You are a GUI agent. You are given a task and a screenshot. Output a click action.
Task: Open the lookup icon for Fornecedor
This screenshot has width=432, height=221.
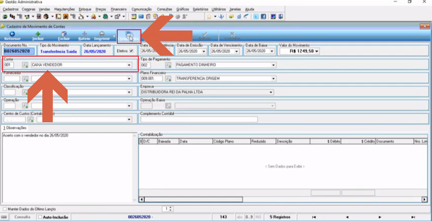coord(25,79)
